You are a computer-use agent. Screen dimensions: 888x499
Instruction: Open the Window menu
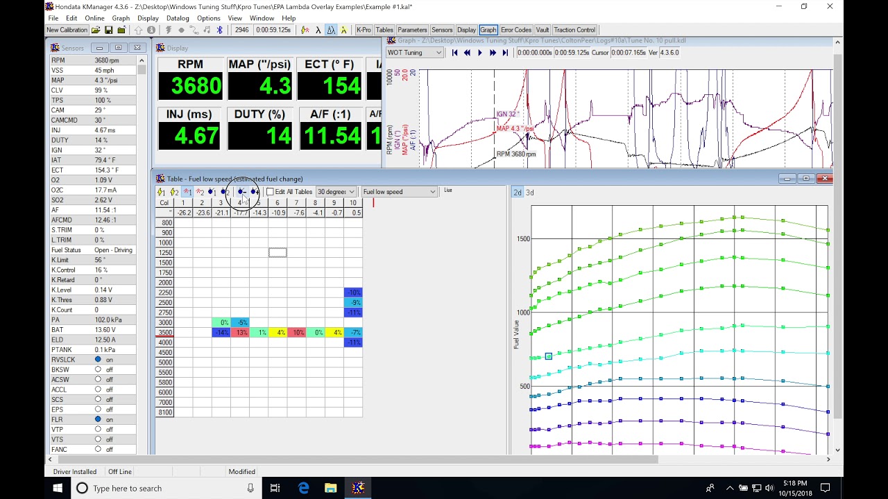click(262, 18)
